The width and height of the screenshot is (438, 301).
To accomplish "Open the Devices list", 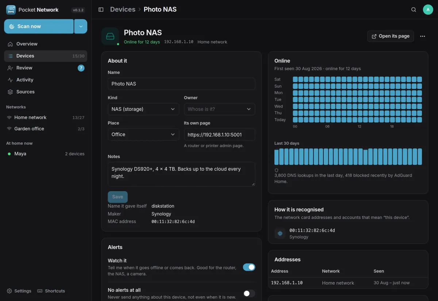I will click(46, 56).
